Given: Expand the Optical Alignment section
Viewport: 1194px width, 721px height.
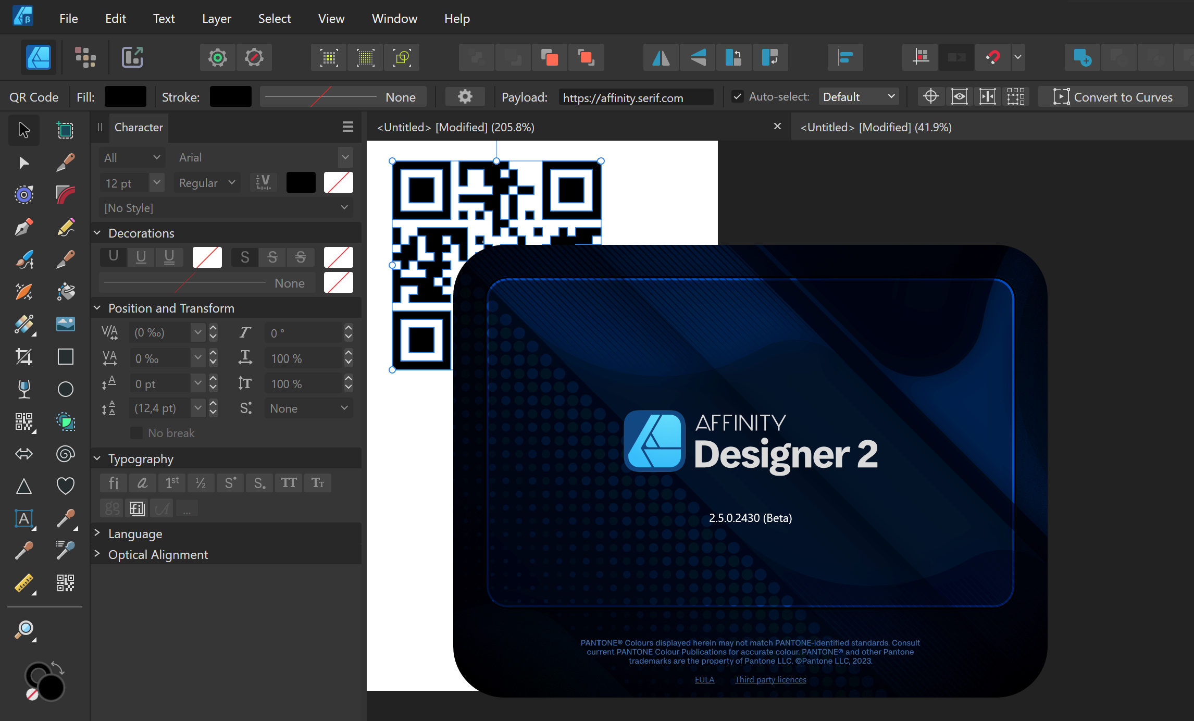Looking at the screenshot, I should pyautogui.click(x=97, y=554).
